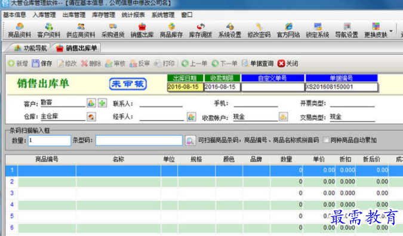
Task: Open 系统设置 toolbar icon
Action: [230, 30]
